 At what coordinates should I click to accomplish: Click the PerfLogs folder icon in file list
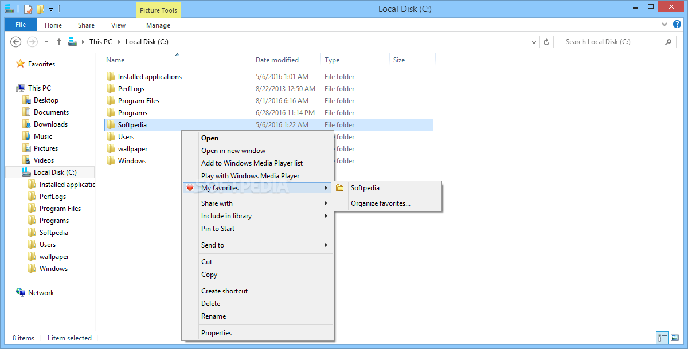[111, 89]
